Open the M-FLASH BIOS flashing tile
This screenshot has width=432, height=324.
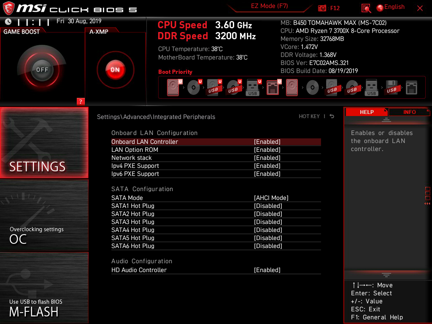tap(44, 288)
